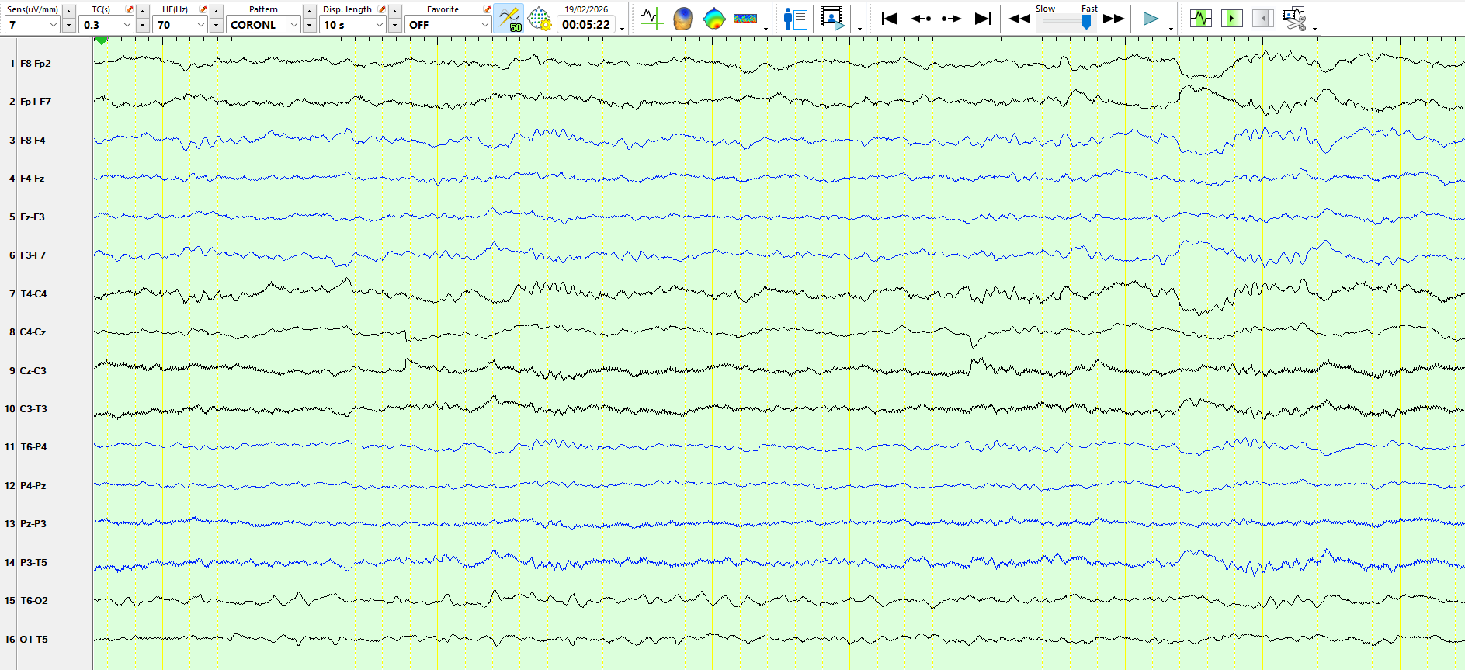Click the edit pencil next to Disp. length
This screenshot has width=1465, height=670.
pyautogui.click(x=382, y=9)
